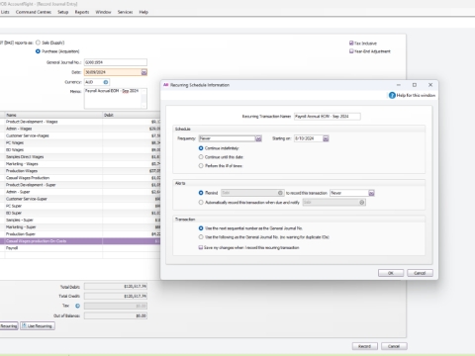The image size is (475, 356).
Task: Toggle Save my changes when recording checkbox
Action: pyautogui.click(x=201, y=247)
